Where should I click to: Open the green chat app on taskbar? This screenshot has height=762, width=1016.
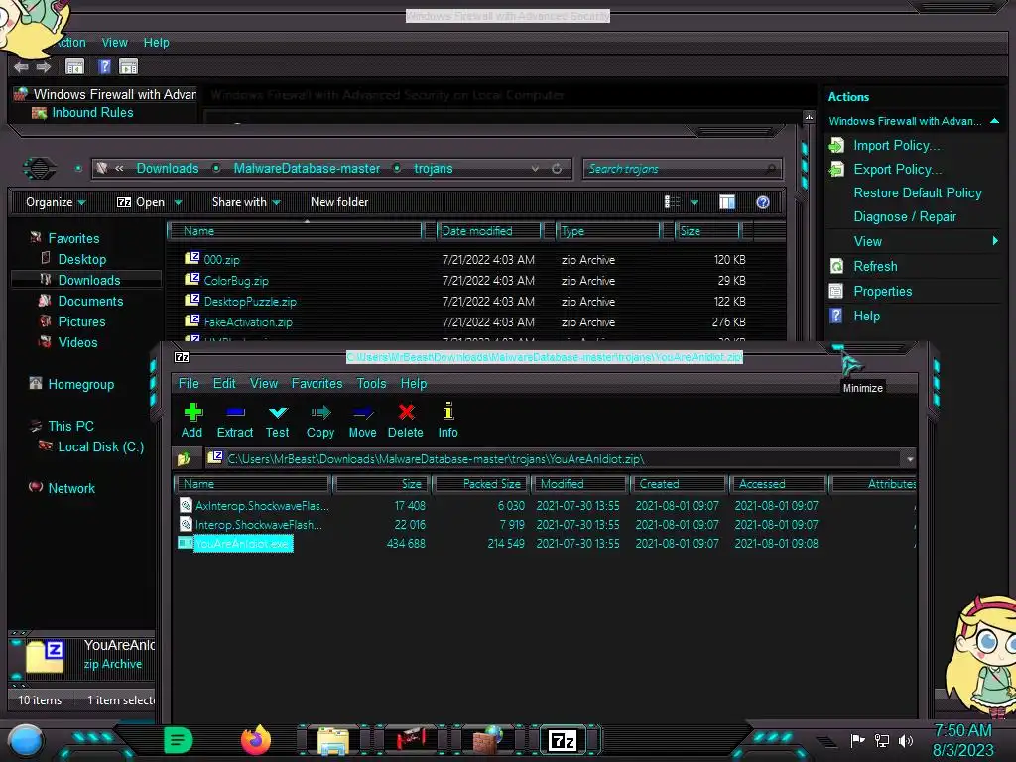coord(179,740)
